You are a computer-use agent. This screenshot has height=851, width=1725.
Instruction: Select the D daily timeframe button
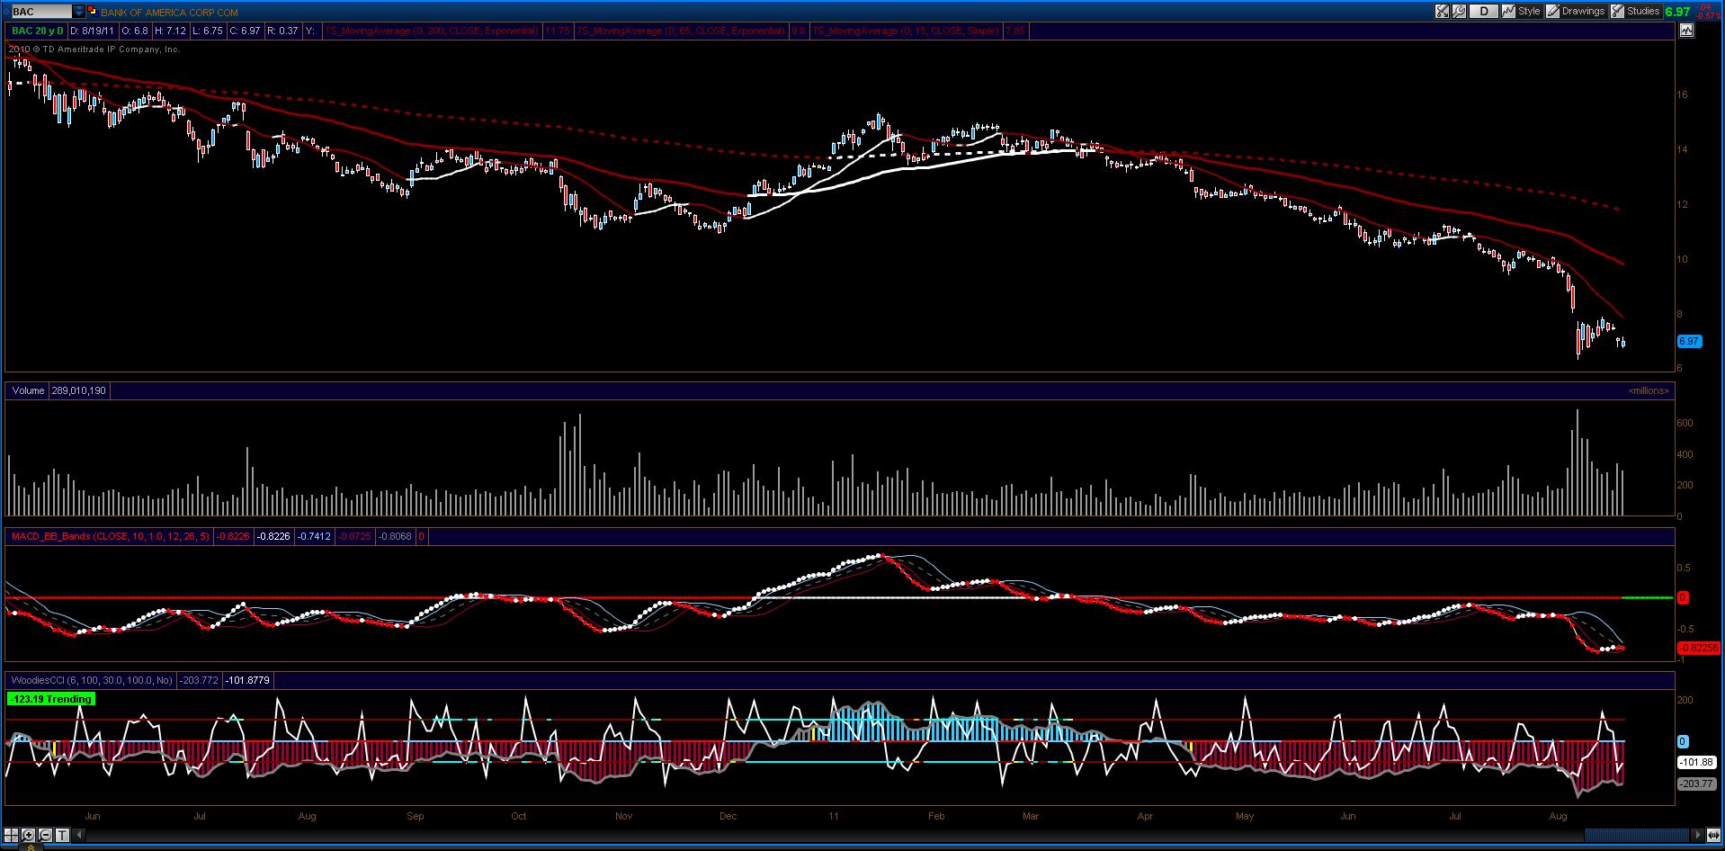(x=1484, y=11)
